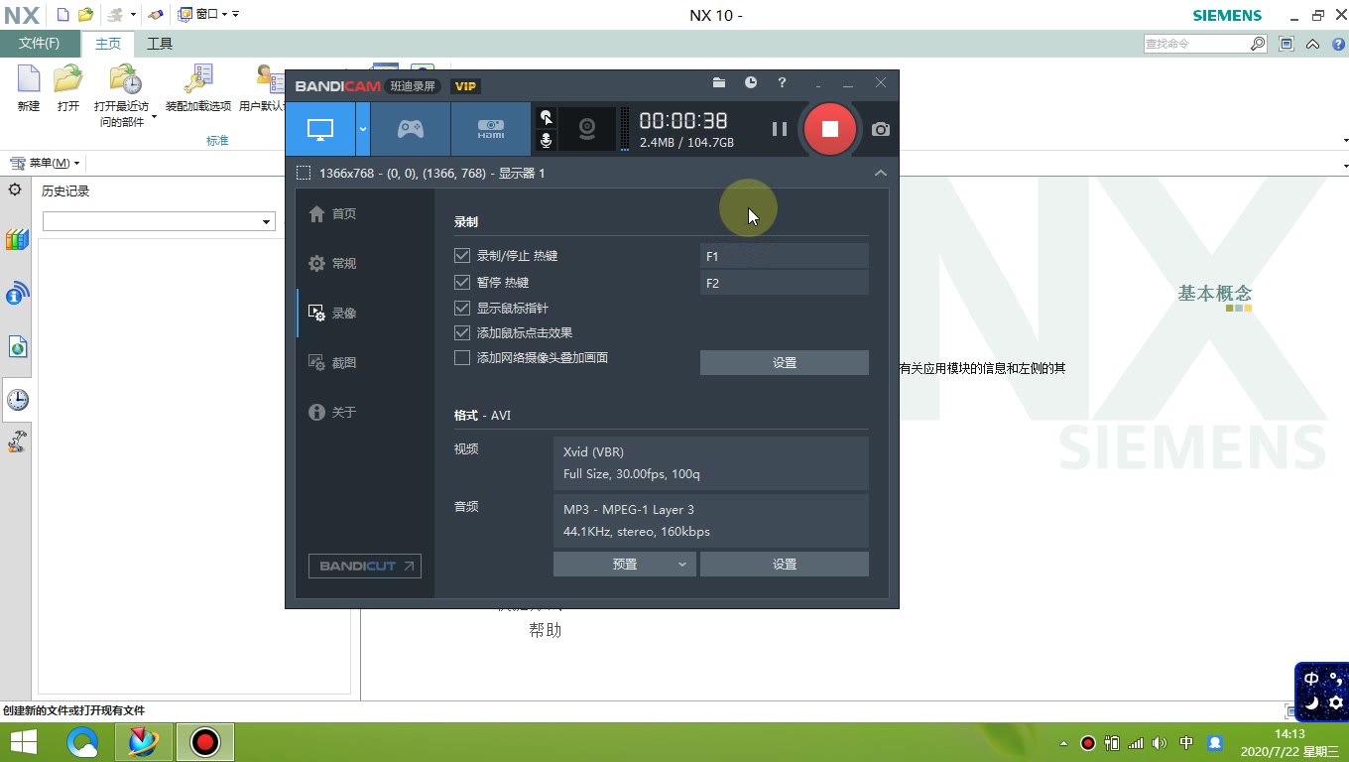Open NX 窗口 dropdown in quick access bar
Image resolution: width=1349 pixels, height=762 pixels.
click(x=203, y=14)
